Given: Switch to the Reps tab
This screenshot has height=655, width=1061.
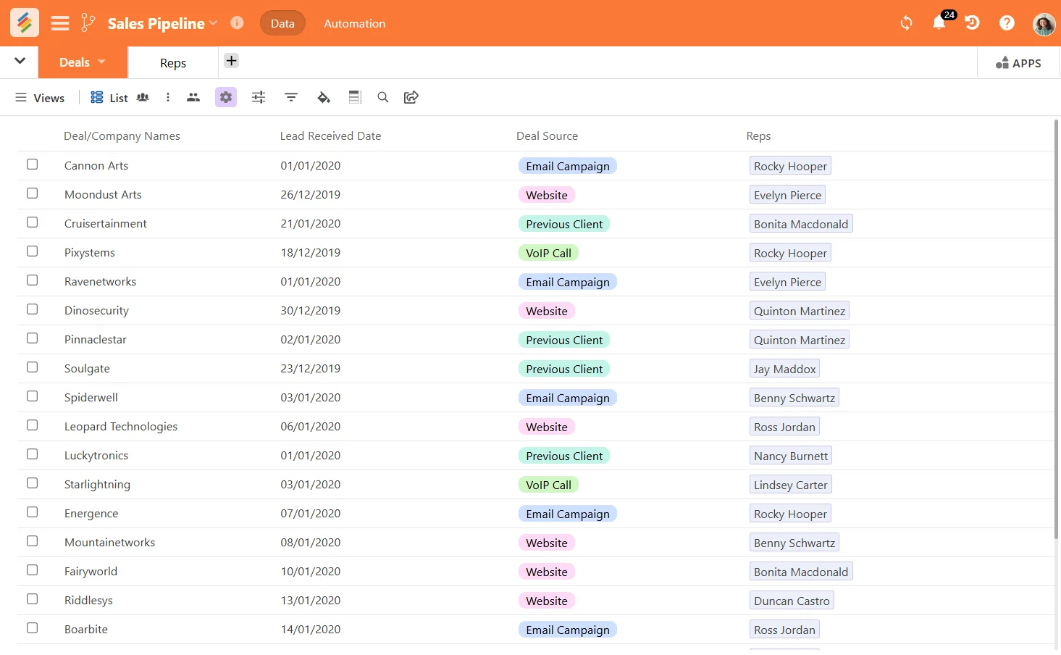Looking at the screenshot, I should click(x=172, y=62).
